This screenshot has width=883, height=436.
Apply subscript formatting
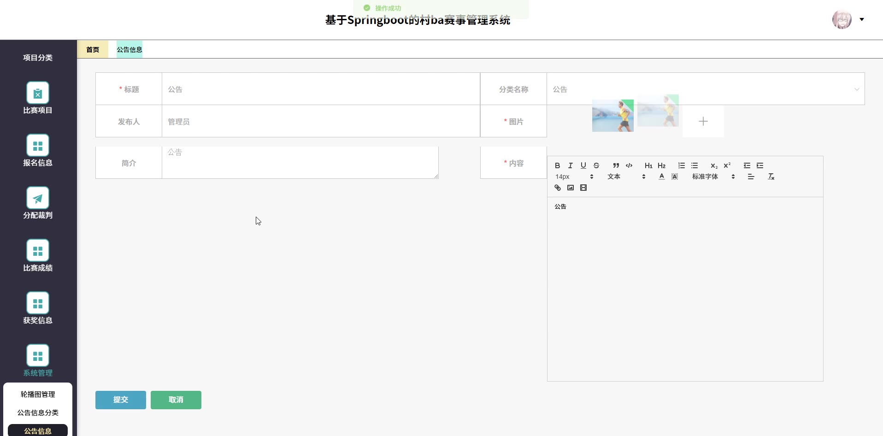tap(714, 165)
